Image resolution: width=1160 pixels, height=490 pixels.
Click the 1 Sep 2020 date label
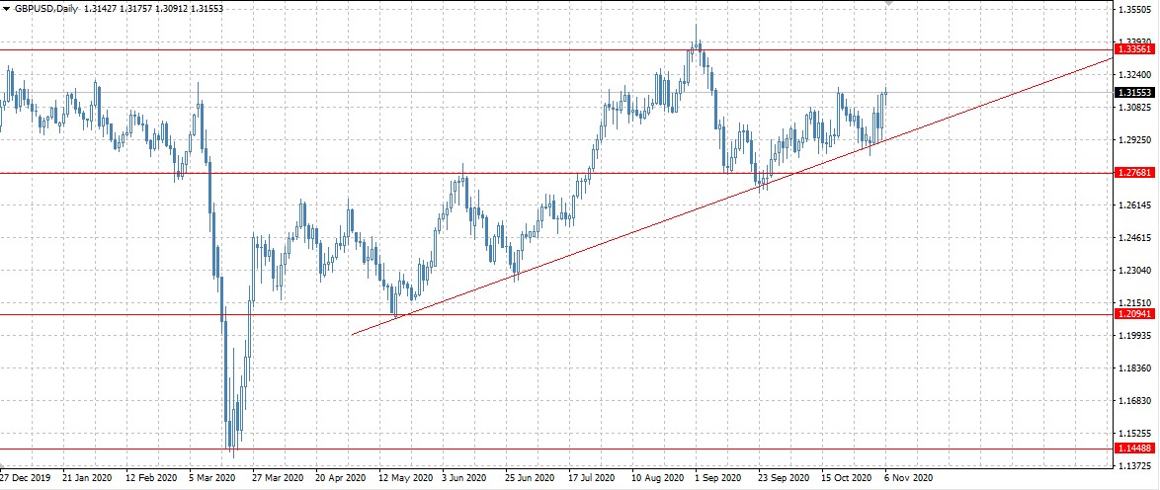(x=719, y=477)
